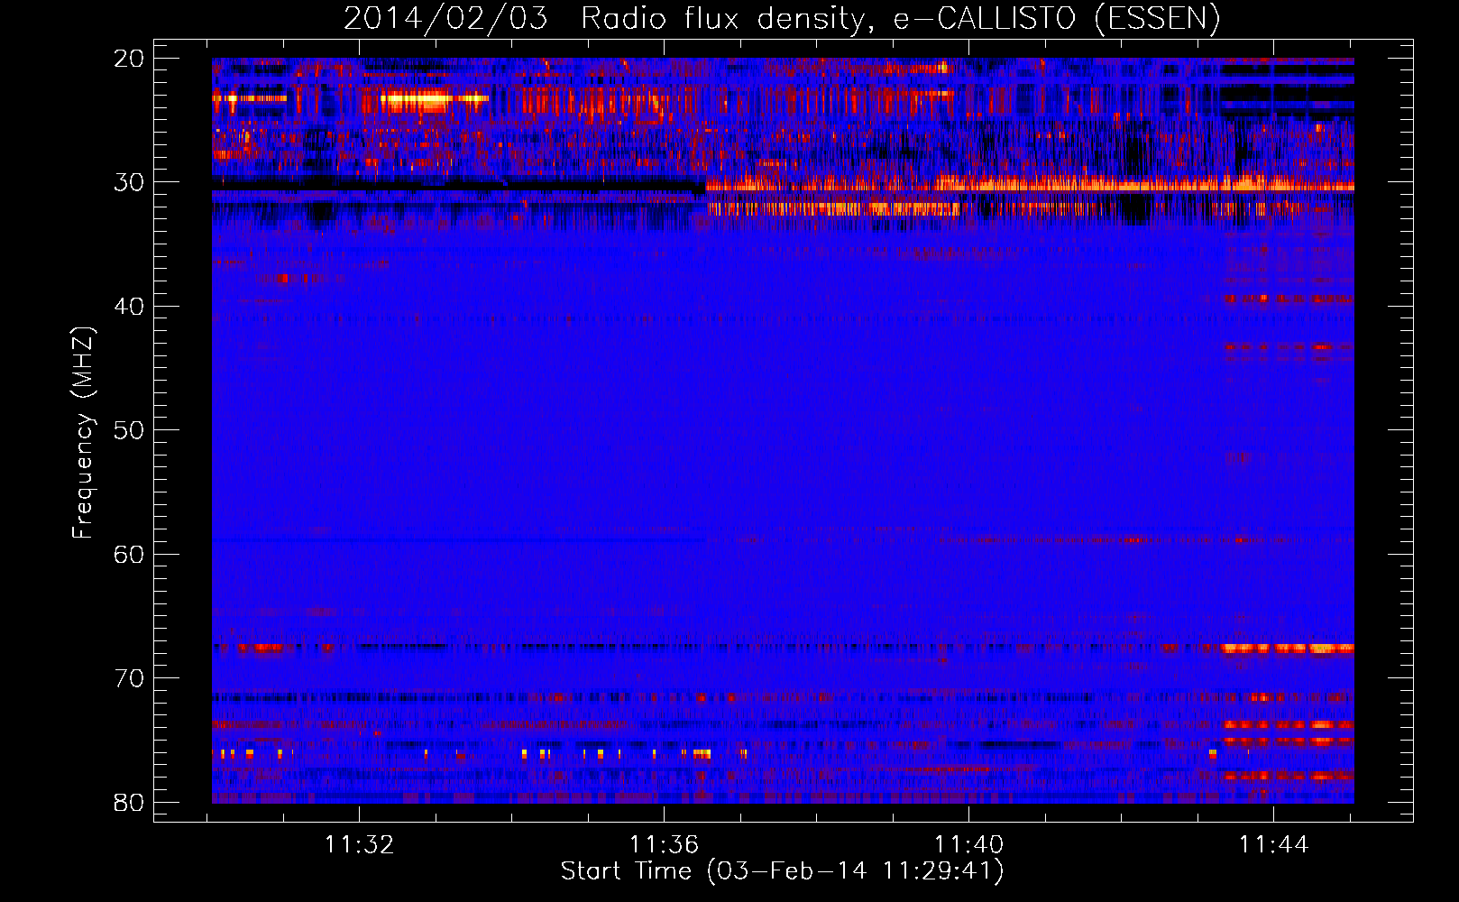Click the "Frequency (MHZ)" axis label
The width and height of the screenshot is (1459, 902).
coord(83,433)
